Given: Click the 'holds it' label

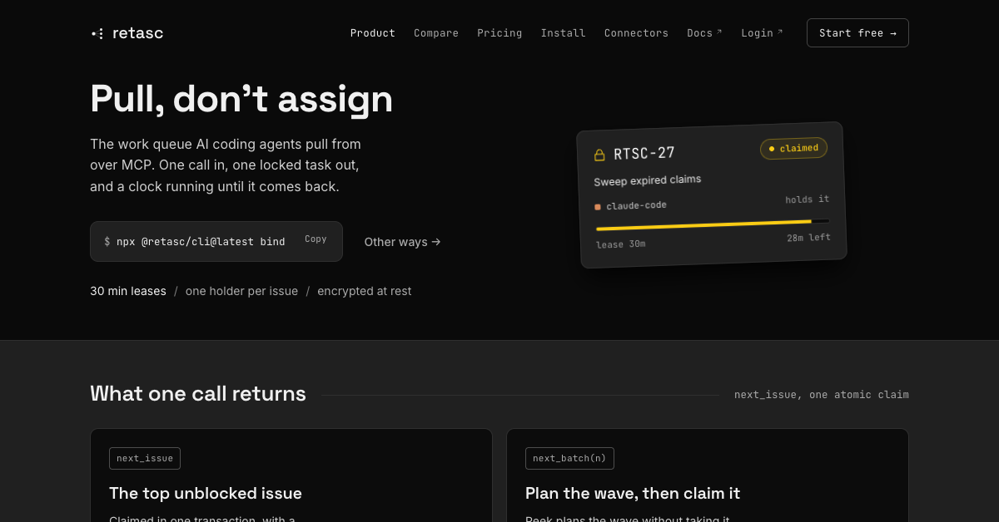Looking at the screenshot, I should tap(807, 199).
